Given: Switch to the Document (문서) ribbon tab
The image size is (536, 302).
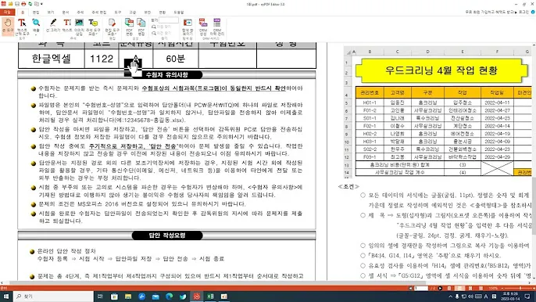Looking at the screenshot, I should click(66, 13).
